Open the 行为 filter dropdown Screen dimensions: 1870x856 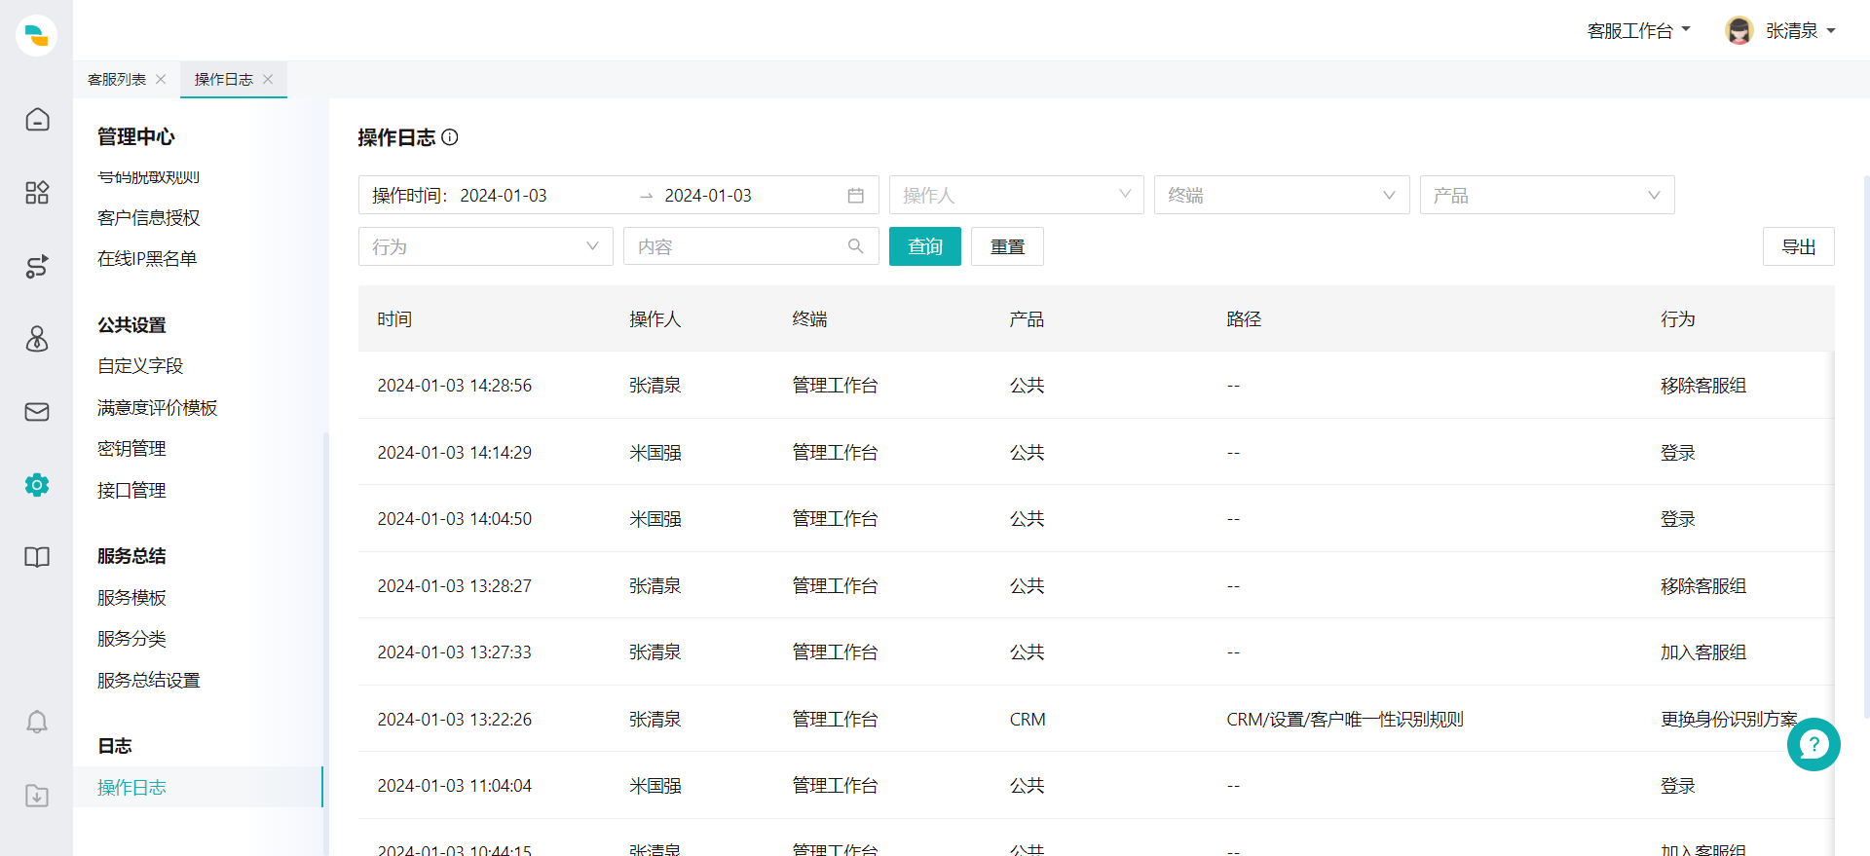pyautogui.click(x=486, y=246)
